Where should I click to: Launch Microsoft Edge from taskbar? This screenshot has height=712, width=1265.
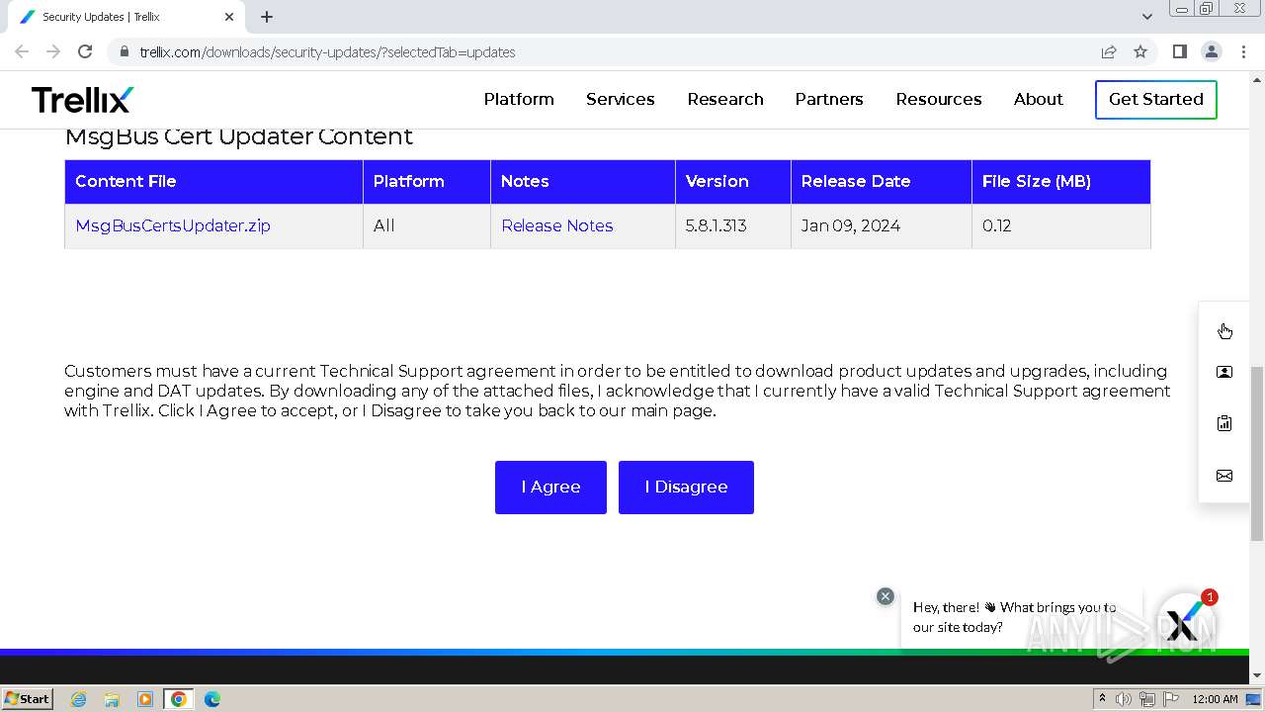tap(212, 699)
